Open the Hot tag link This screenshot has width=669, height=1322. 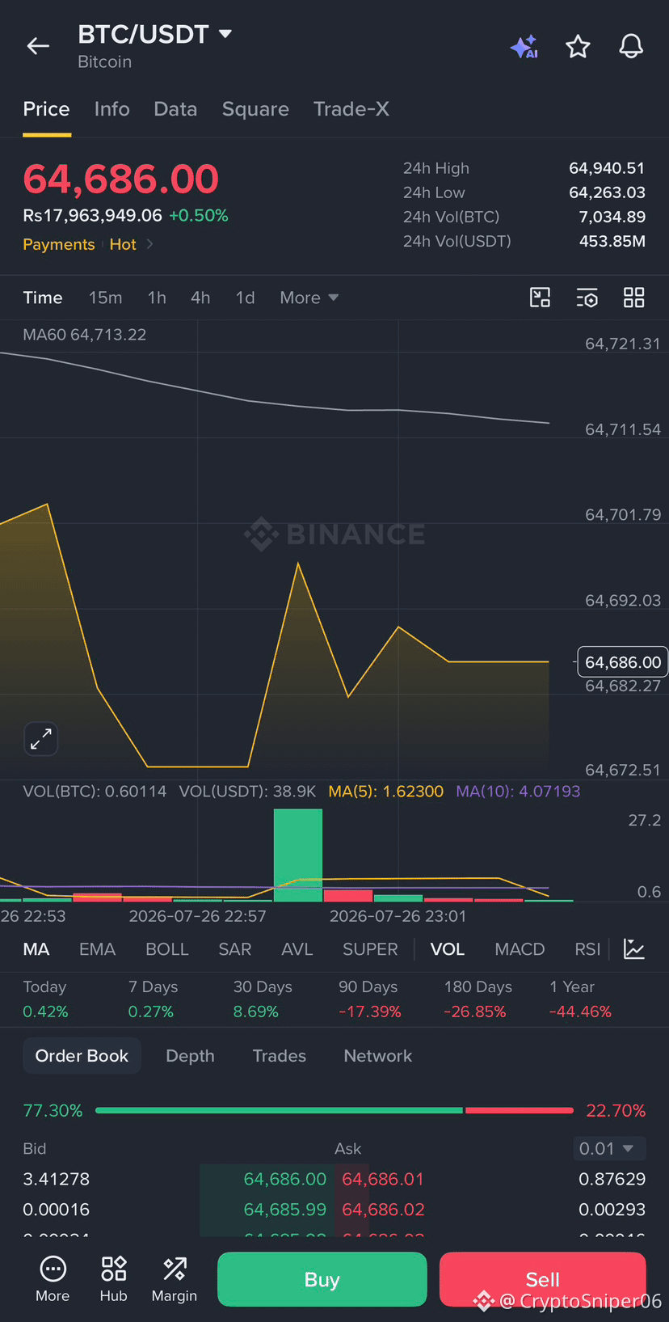(123, 244)
